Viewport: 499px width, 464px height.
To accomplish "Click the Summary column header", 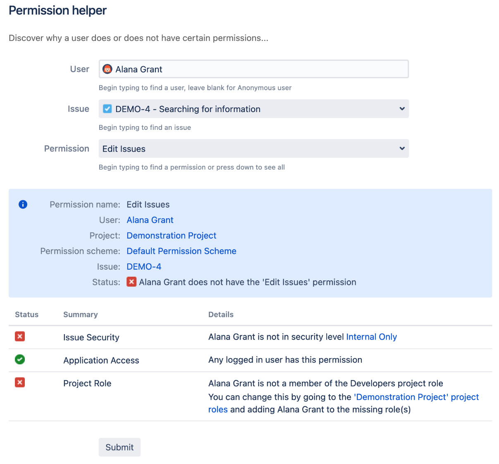I will [80, 314].
